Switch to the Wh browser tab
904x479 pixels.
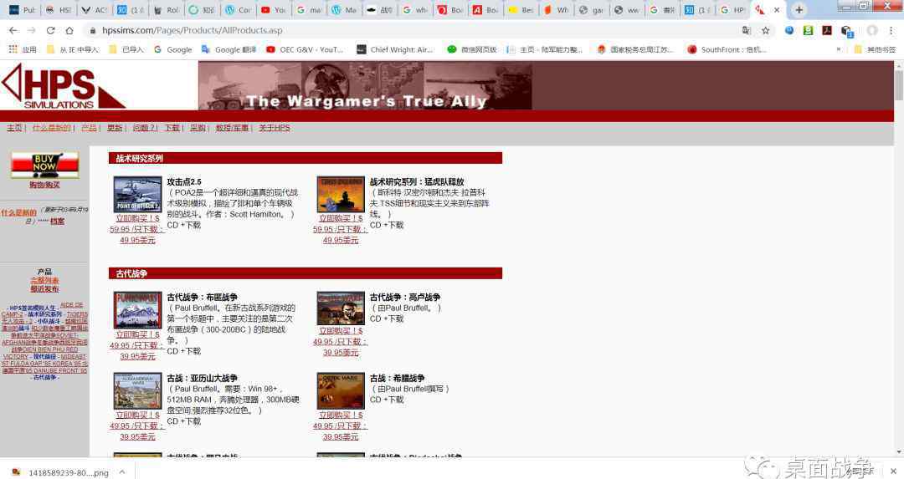point(557,10)
